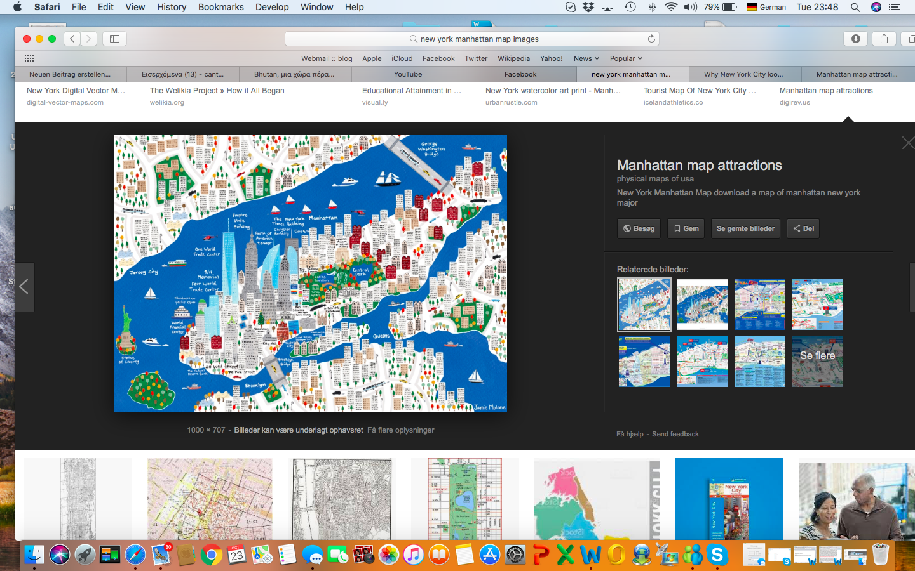Viewport: 915px width, 571px height.
Task: Open Maps from the Dock
Action: click(262, 555)
